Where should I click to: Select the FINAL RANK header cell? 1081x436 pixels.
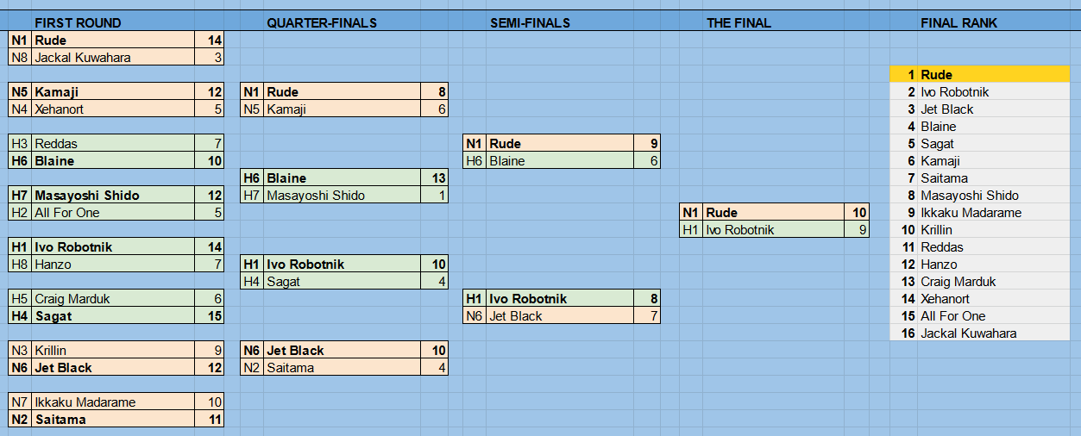pyautogui.click(x=959, y=23)
